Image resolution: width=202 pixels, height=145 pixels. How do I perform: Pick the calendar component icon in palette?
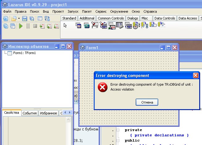(79, 26)
